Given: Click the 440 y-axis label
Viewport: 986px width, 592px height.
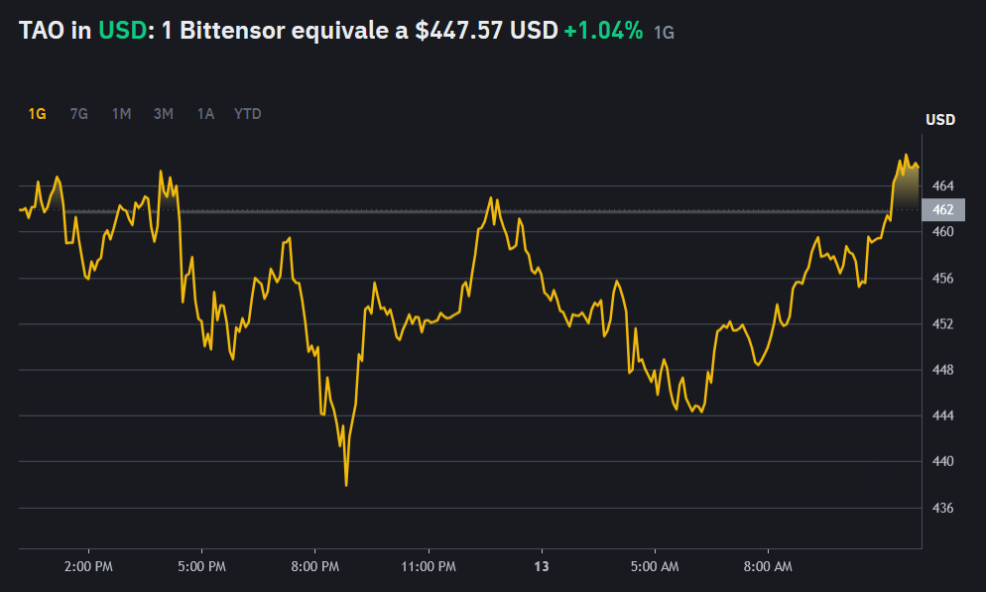Looking at the screenshot, I should [x=942, y=461].
